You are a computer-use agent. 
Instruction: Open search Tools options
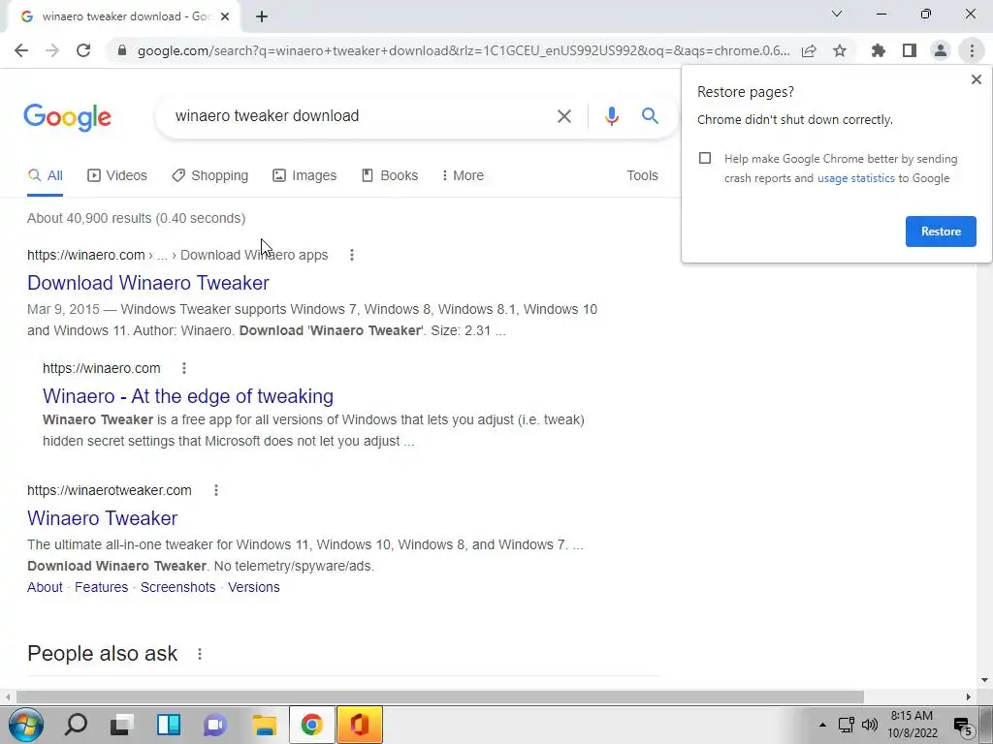click(x=642, y=176)
